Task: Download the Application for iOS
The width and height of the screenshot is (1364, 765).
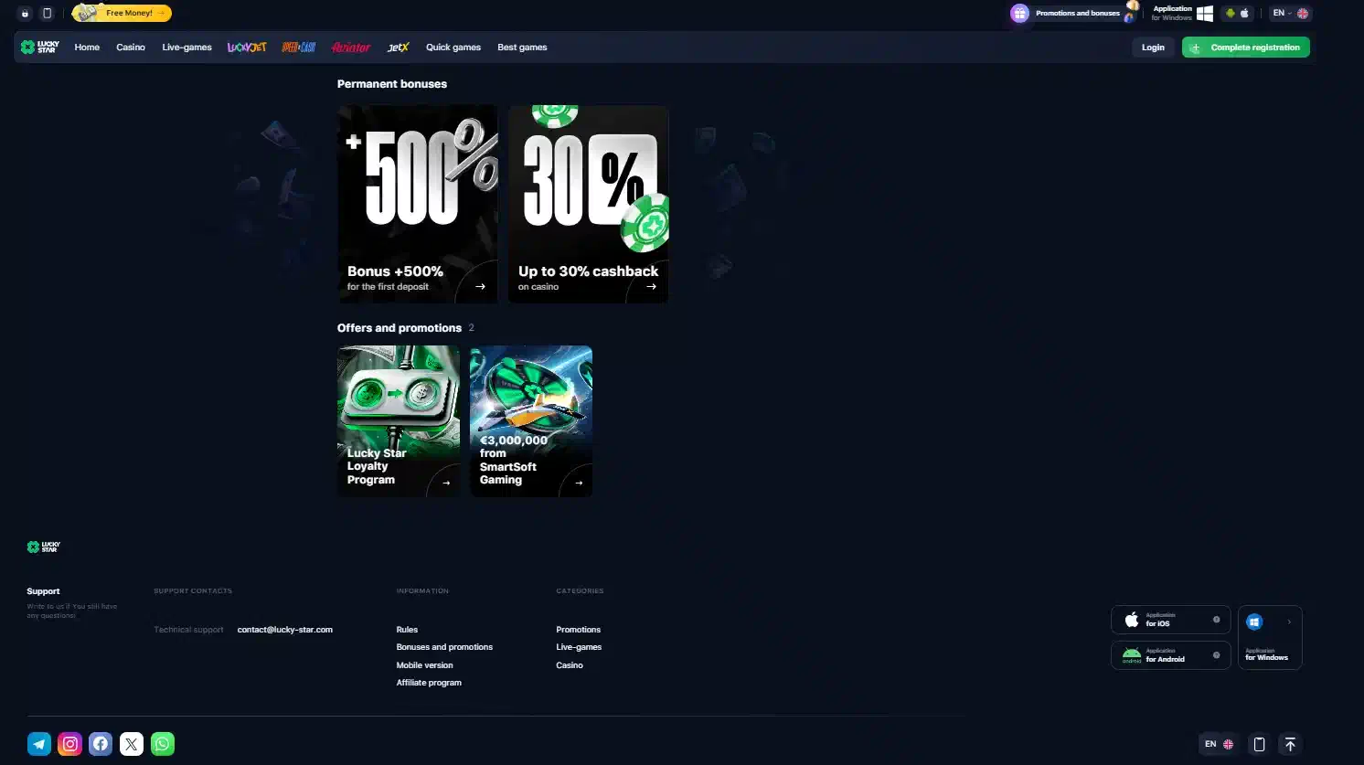Action: click(1170, 620)
